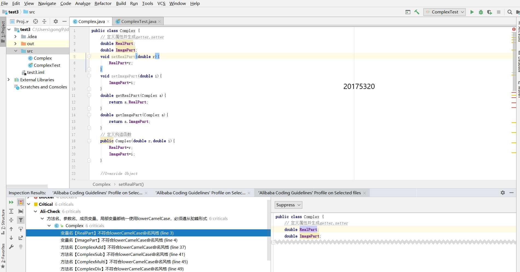Go to next problem down arrow
Viewport: 520px width, 272px height.
pos(11,238)
